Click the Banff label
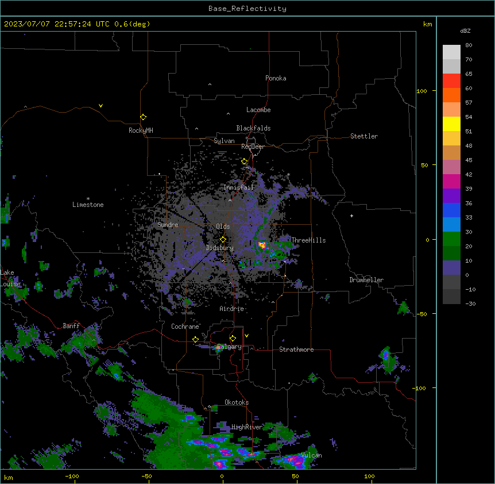The width and height of the screenshot is (495, 484). click(x=71, y=326)
